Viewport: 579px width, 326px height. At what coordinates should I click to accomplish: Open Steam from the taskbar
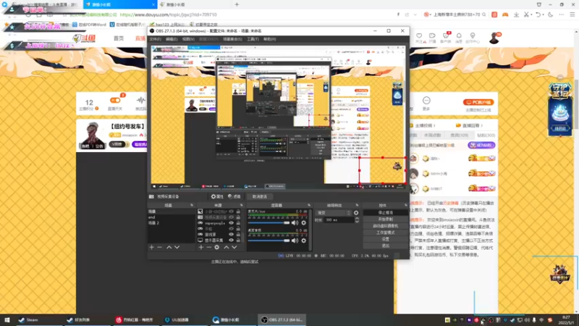point(29,319)
